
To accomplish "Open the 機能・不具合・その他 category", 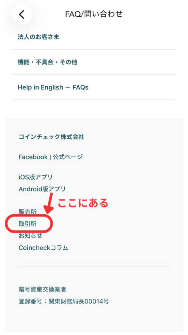I will (94, 62).
